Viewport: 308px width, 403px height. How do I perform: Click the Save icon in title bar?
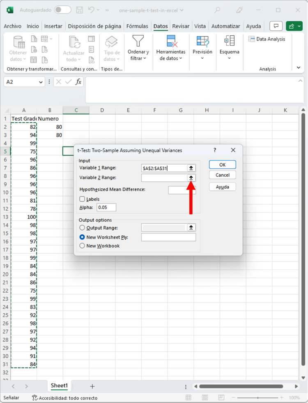coord(80,10)
